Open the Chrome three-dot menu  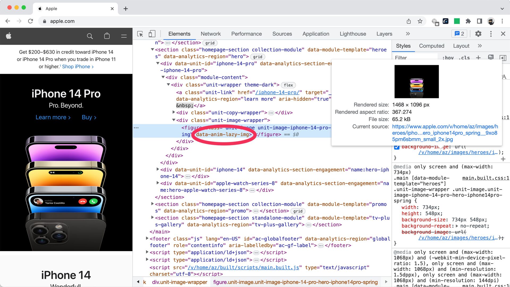(x=502, y=21)
